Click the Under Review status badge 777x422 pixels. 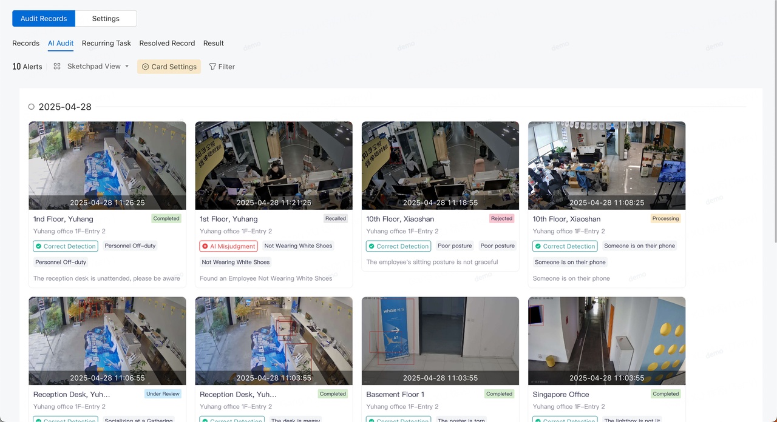coord(163,394)
